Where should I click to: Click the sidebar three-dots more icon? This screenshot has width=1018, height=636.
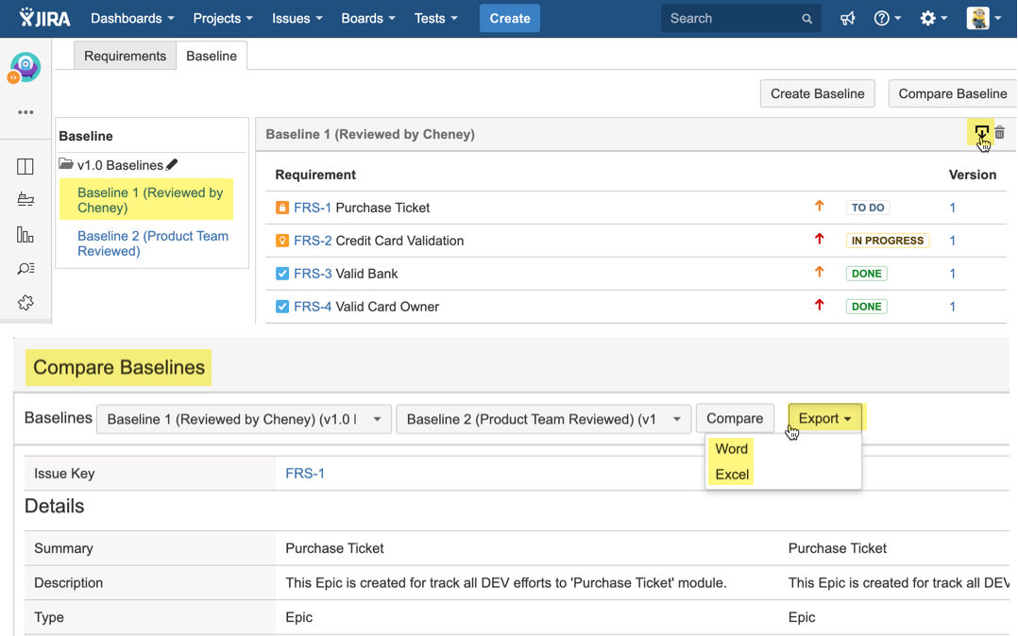pyautogui.click(x=25, y=112)
